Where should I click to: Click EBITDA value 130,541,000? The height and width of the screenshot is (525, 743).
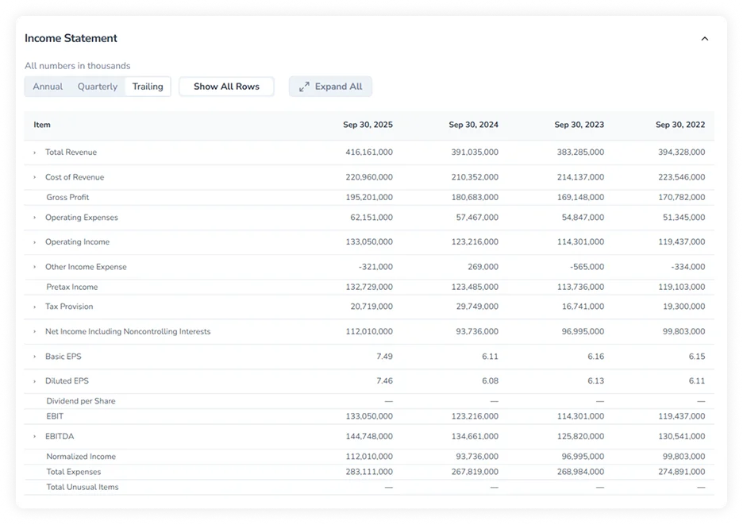(x=681, y=436)
